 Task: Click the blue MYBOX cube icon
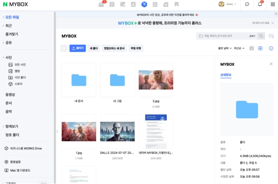(144, 4)
